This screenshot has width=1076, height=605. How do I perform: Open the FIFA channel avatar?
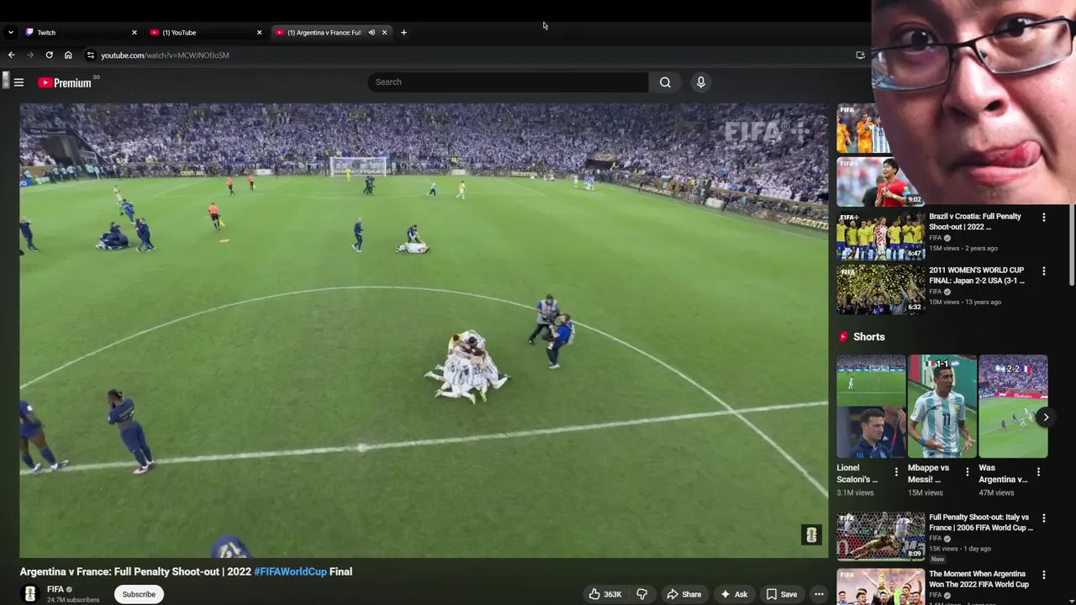(x=30, y=594)
